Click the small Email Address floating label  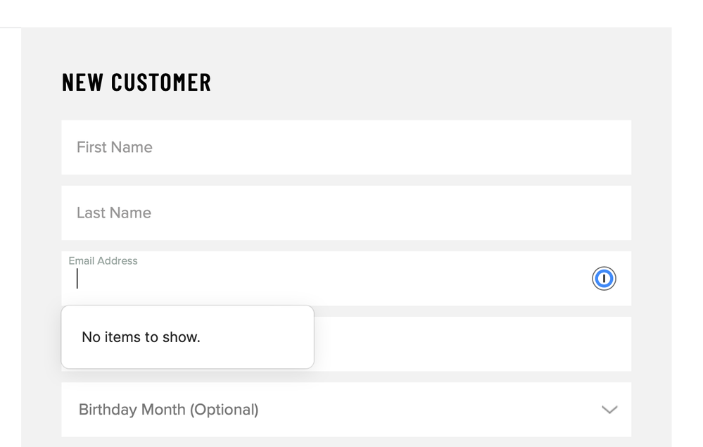[103, 261]
